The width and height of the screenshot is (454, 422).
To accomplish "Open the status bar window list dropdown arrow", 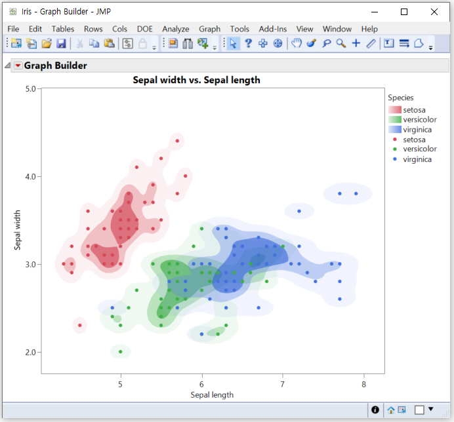I will (431, 409).
